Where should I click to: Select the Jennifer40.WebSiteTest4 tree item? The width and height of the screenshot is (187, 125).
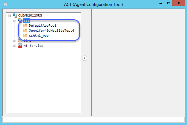point(51,31)
